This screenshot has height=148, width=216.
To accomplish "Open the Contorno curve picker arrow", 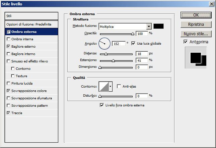I will [x=111, y=87].
